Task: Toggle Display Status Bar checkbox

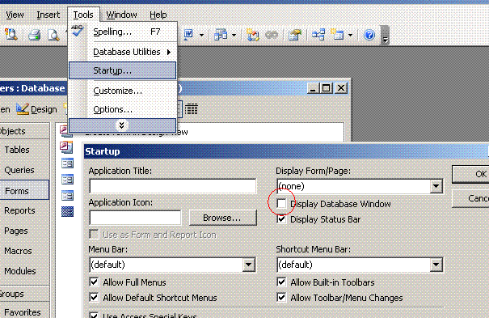Action: pyautogui.click(x=281, y=219)
